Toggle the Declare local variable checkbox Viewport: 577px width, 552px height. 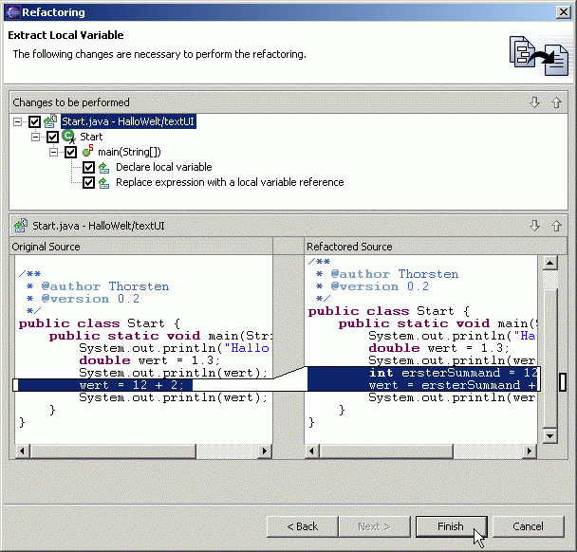point(88,167)
